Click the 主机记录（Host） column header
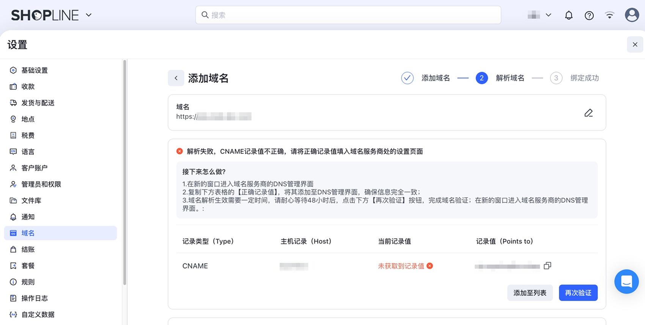 point(306,241)
